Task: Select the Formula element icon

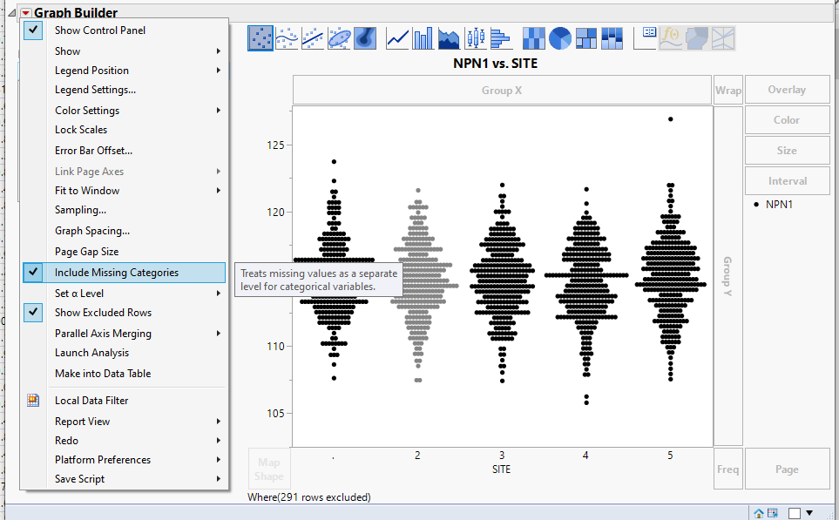Action: (671, 38)
